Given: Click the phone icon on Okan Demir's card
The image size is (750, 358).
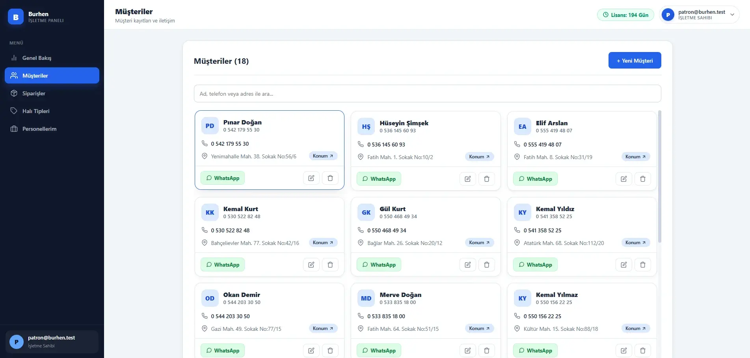Looking at the screenshot, I should coord(205,316).
